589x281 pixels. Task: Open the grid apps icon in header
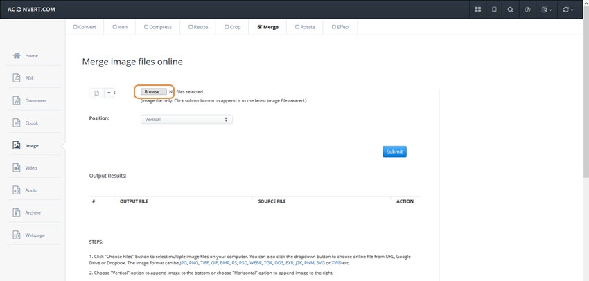pyautogui.click(x=477, y=10)
